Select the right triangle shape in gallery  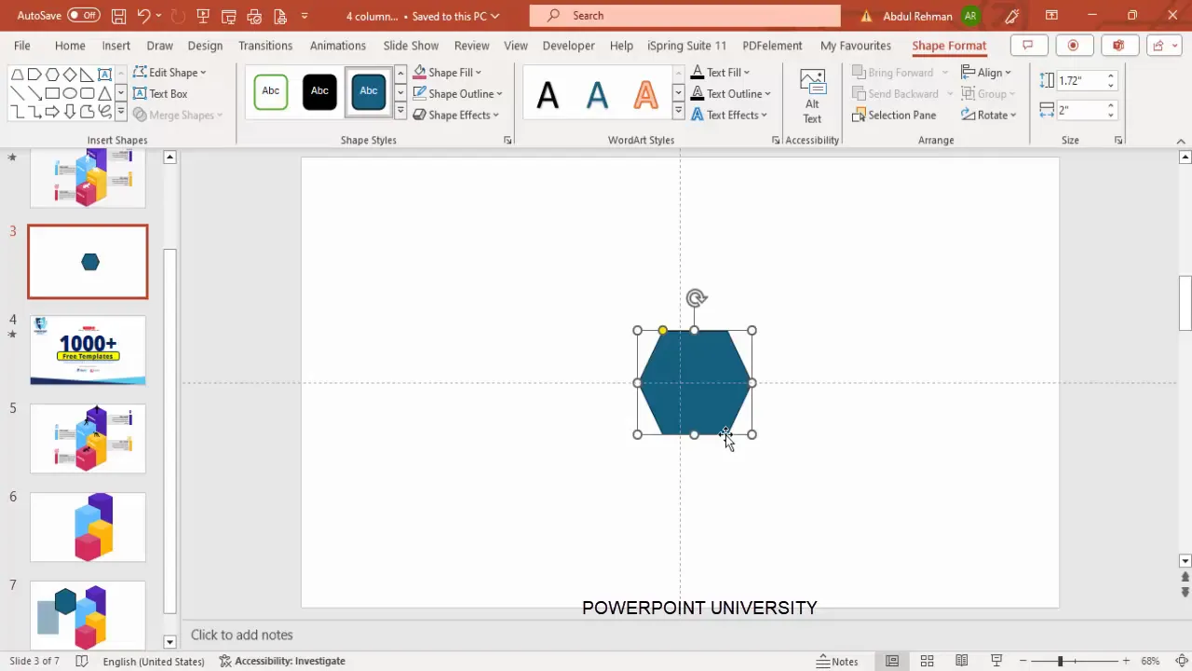(x=88, y=75)
